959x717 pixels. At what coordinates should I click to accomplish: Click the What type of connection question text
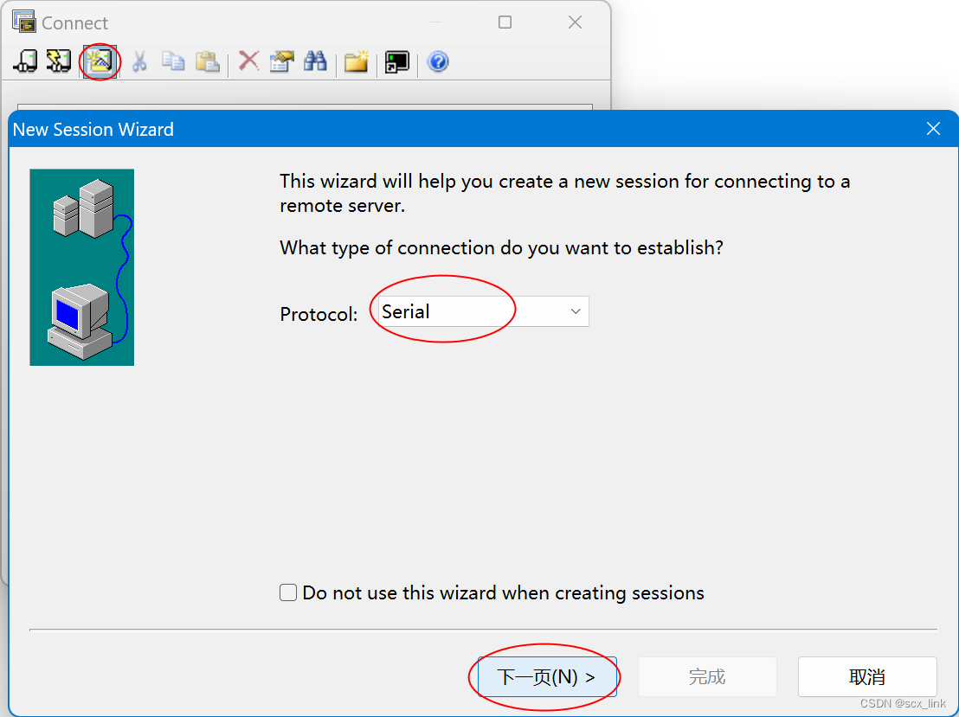pos(501,247)
